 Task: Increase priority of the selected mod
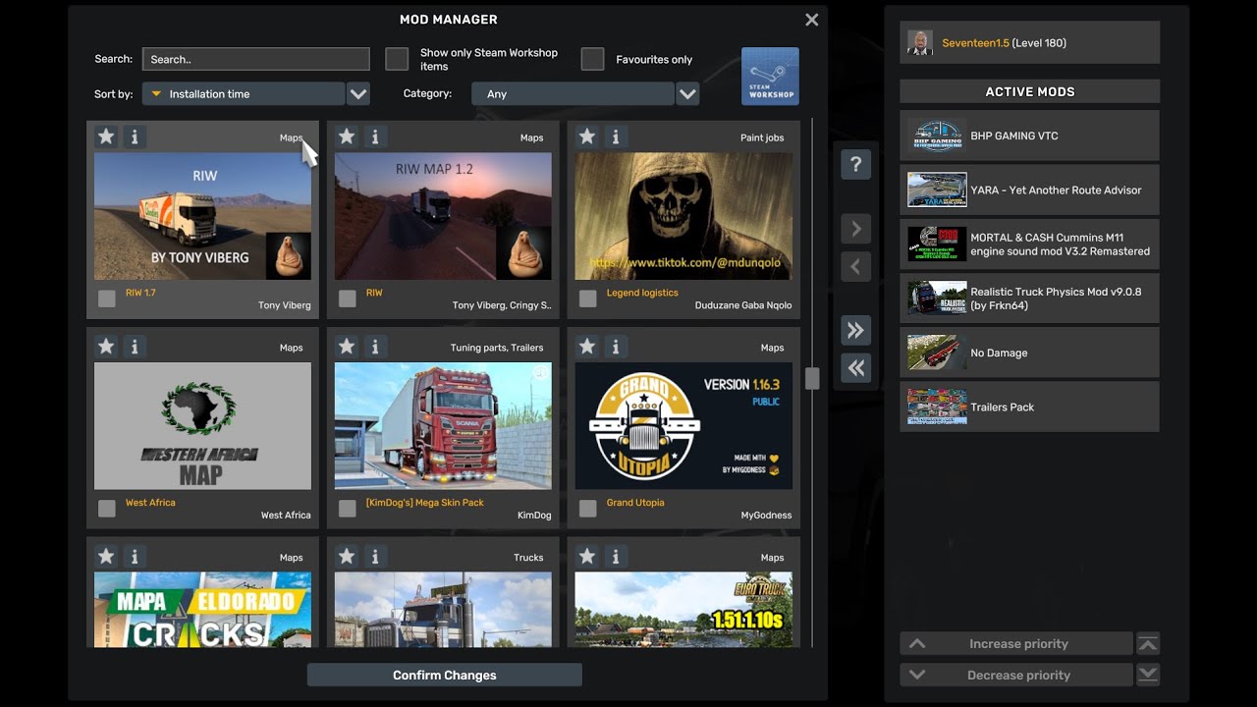1016,644
